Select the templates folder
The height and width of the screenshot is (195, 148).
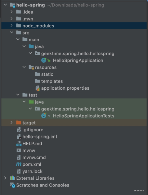52,81
